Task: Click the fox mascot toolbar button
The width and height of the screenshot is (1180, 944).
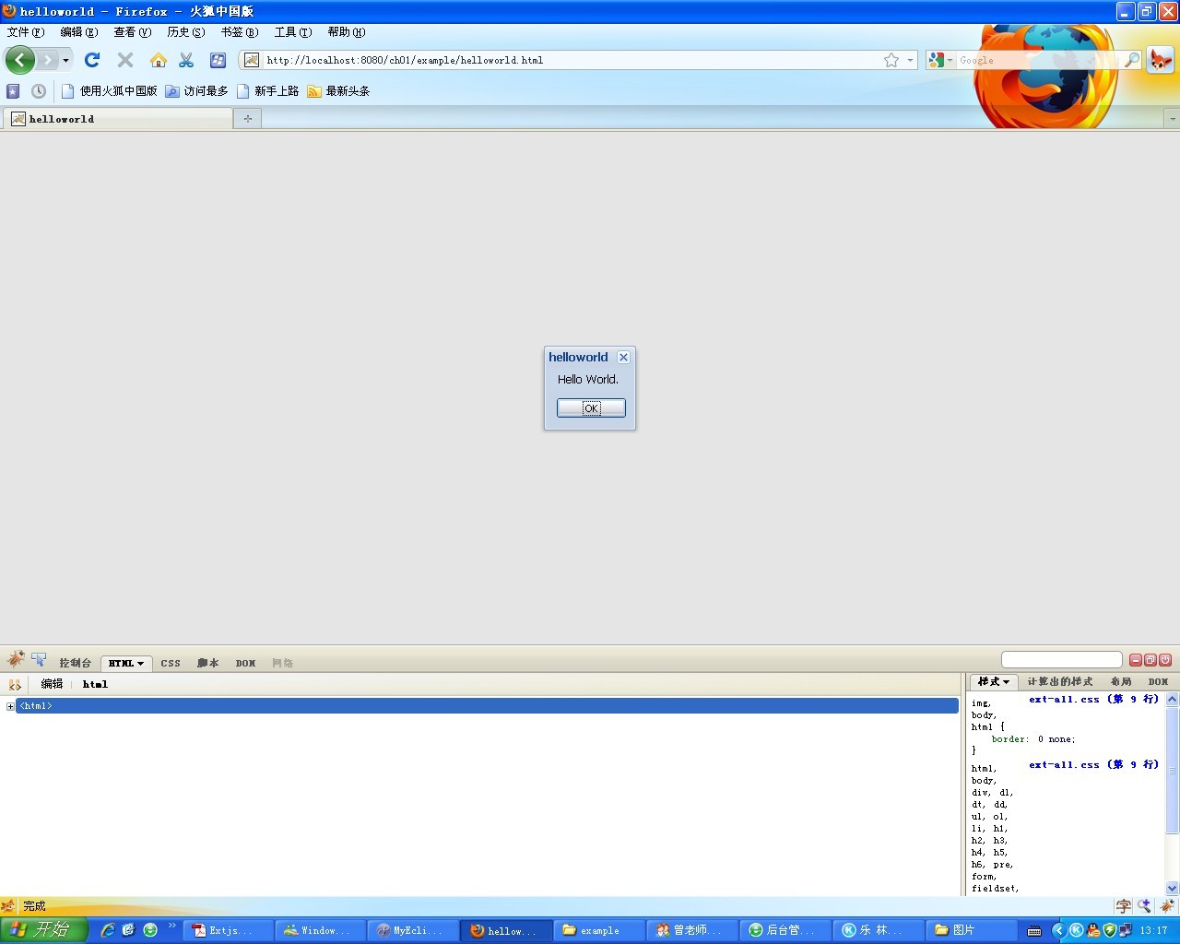Action: click(1161, 60)
